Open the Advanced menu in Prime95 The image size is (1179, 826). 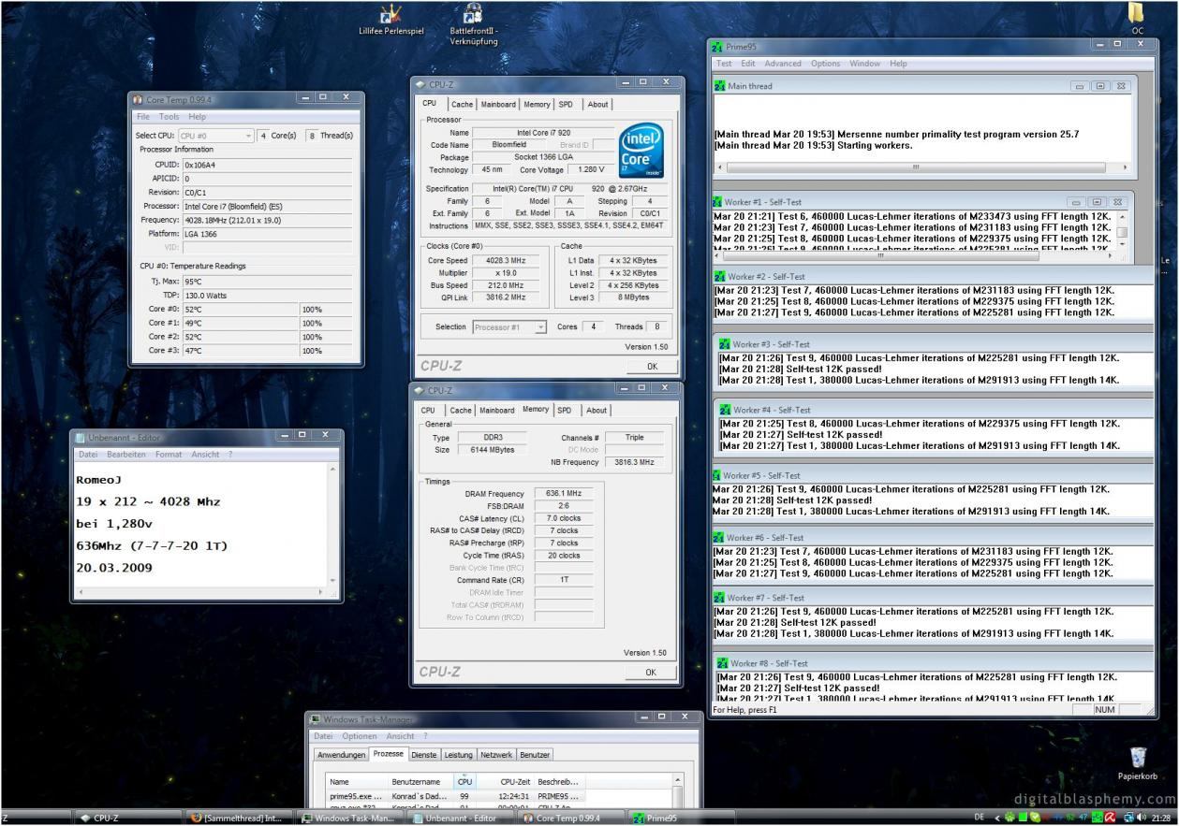[782, 64]
